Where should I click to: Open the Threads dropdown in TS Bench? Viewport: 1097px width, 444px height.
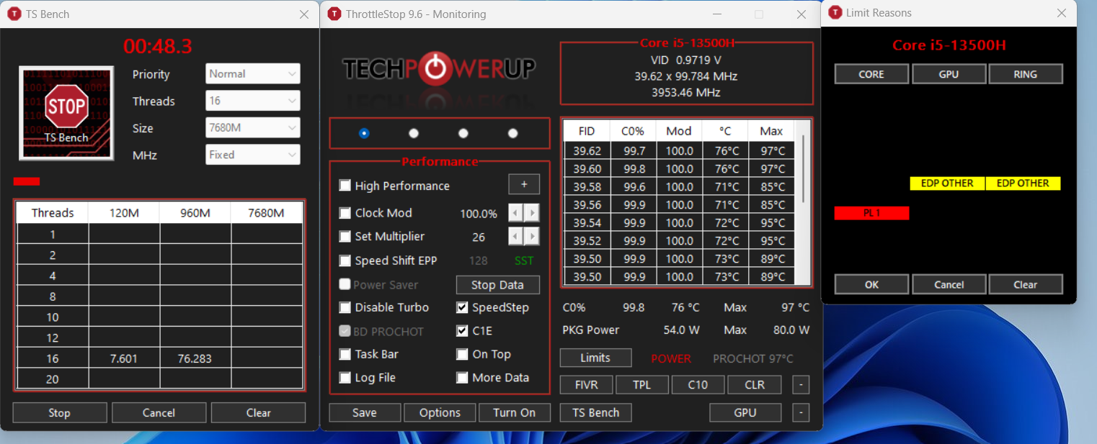pos(253,101)
